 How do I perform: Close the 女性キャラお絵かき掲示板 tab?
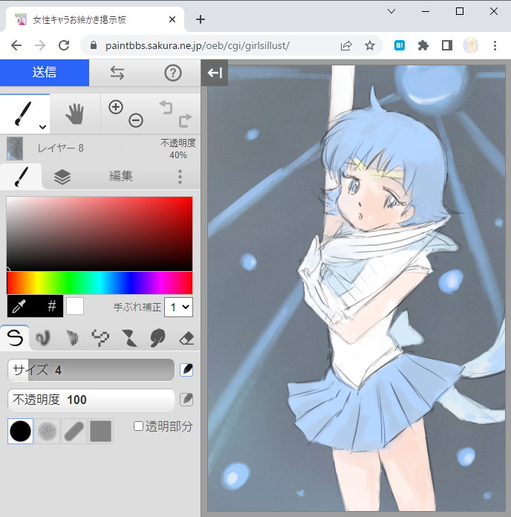pyautogui.click(x=172, y=20)
